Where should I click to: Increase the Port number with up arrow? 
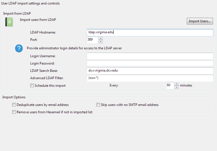101,38
